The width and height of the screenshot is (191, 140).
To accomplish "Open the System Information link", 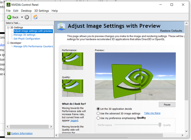I will [x=22, y=133].
